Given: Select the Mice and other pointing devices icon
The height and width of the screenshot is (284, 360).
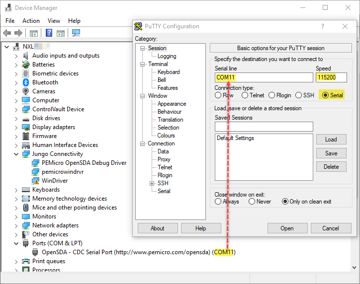Looking at the screenshot, I should [x=26, y=208].
